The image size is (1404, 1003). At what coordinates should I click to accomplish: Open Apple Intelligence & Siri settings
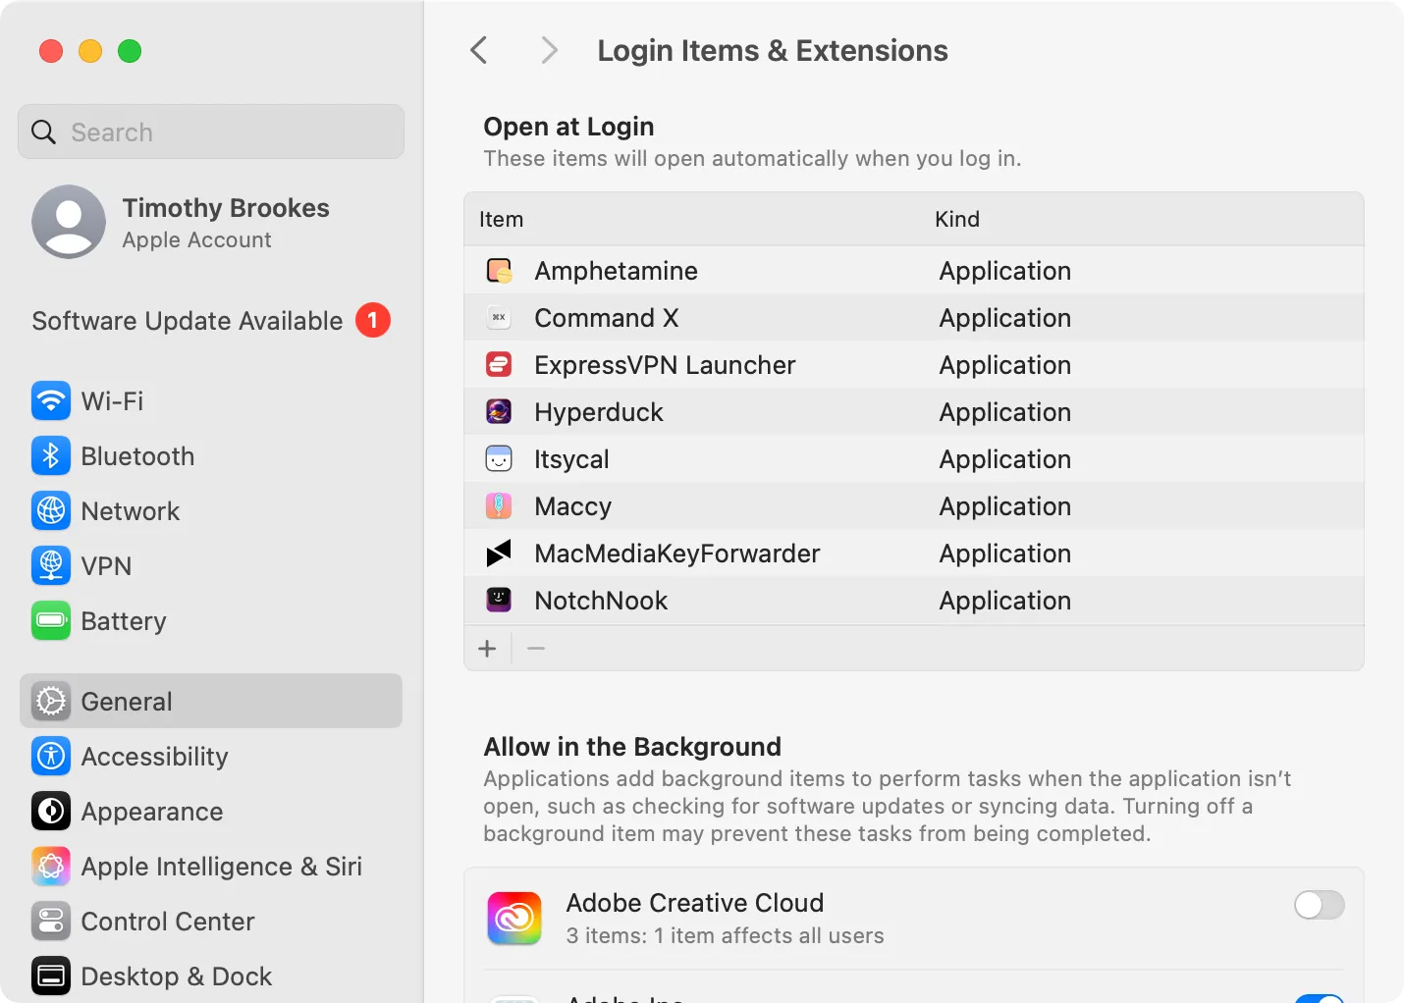[x=222, y=867]
